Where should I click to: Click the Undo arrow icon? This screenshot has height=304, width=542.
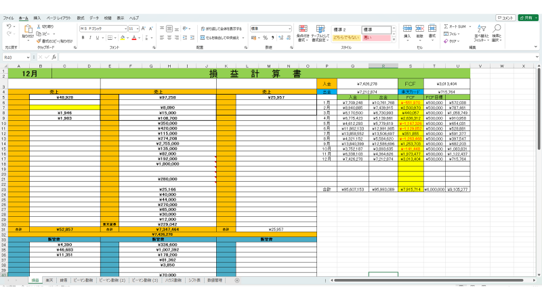pyautogui.click(x=8, y=26)
